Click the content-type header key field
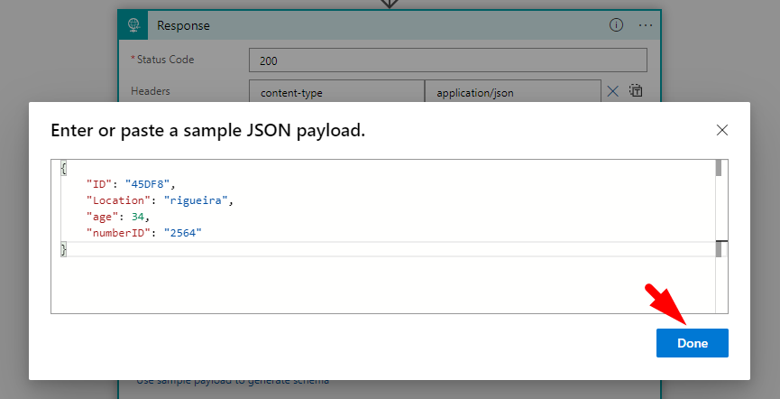The width and height of the screenshot is (780, 399). (336, 91)
